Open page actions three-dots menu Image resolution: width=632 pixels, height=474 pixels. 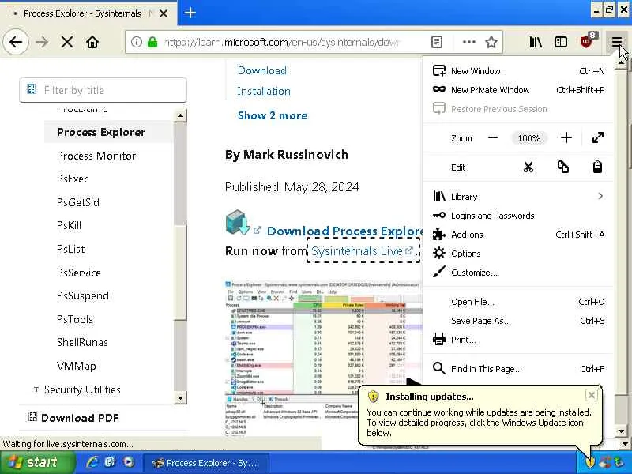tap(468, 42)
